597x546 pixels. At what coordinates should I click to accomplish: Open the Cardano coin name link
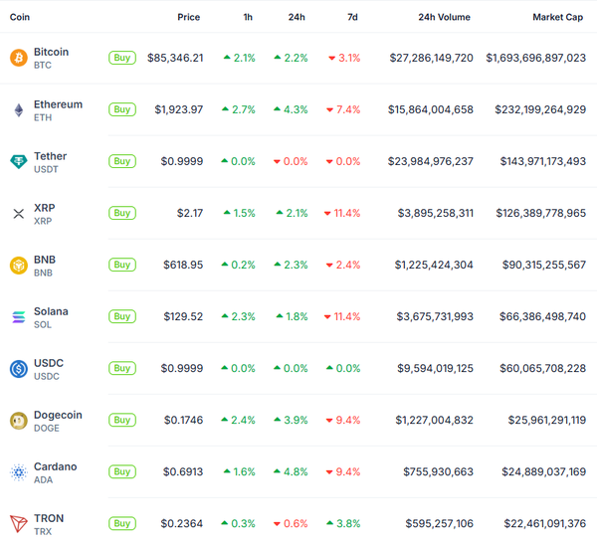click(x=54, y=466)
